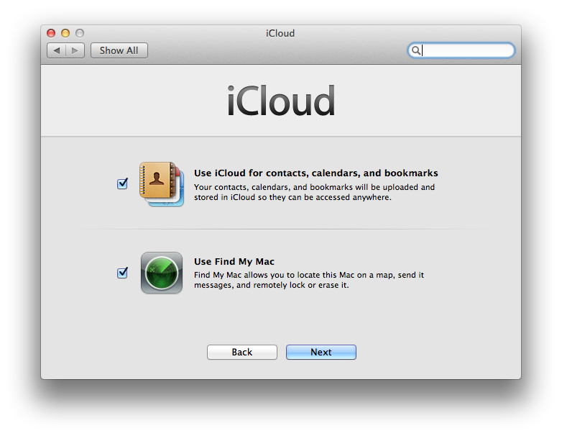Click the large iCloud heading text
Viewport: 562px width, 436px height.
coord(281,101)
